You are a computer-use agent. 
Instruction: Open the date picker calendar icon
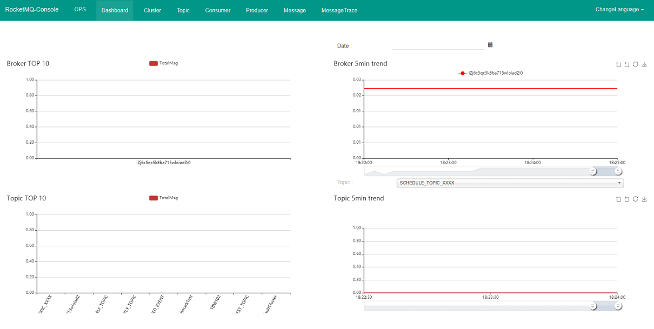click(490, 45)
